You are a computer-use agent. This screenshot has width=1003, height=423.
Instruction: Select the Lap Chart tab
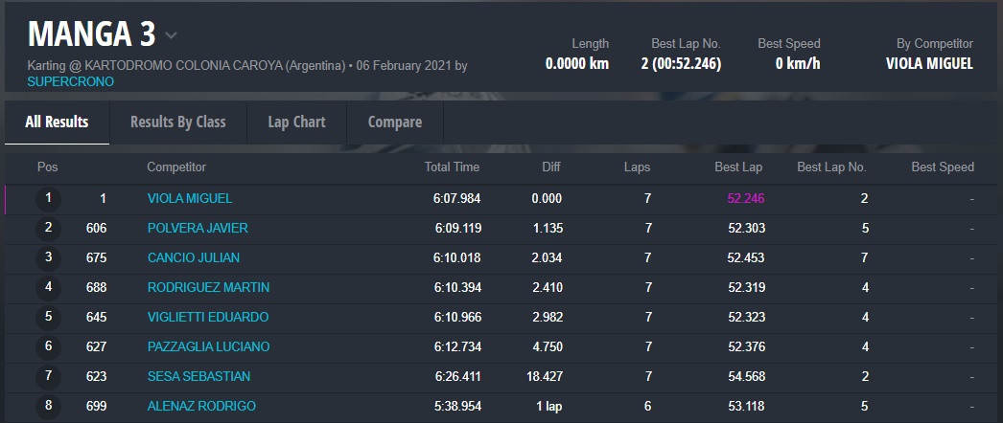[296, 122]
